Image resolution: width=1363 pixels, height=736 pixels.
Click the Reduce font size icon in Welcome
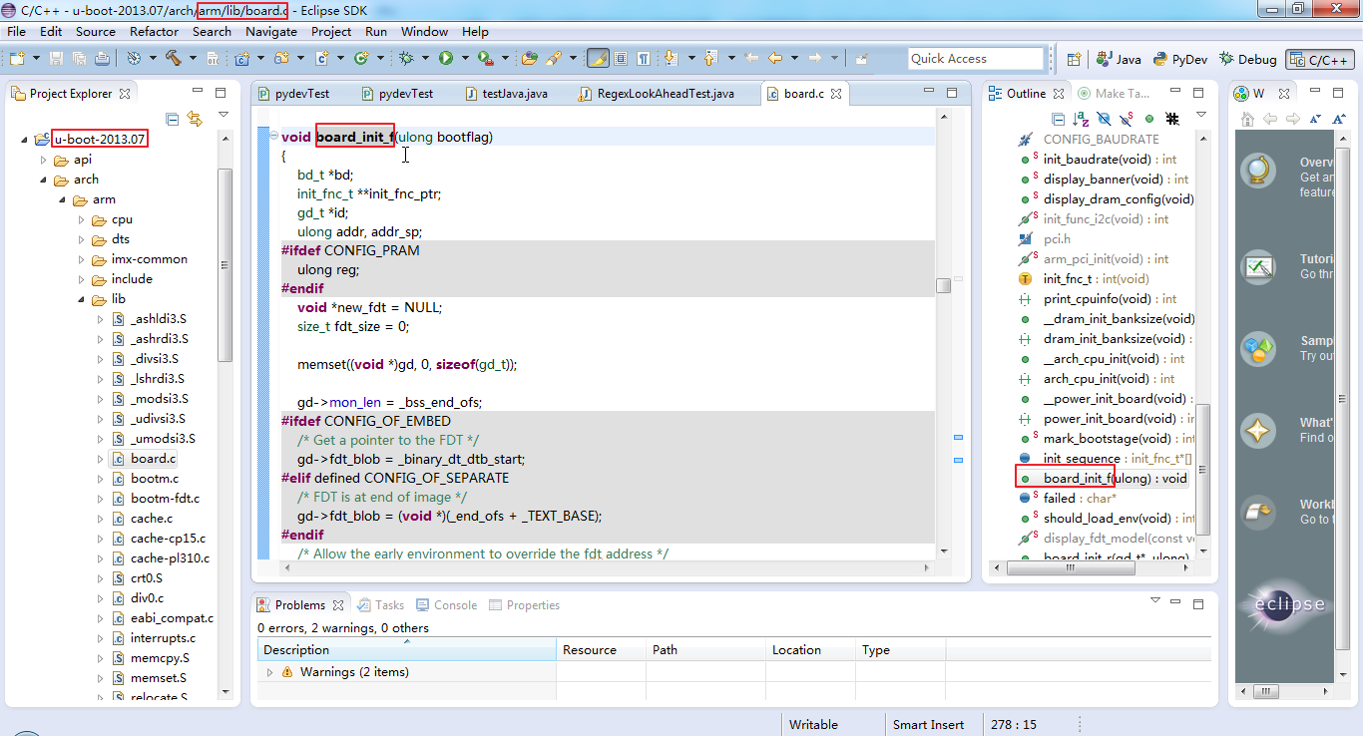tap(1314, 119)
